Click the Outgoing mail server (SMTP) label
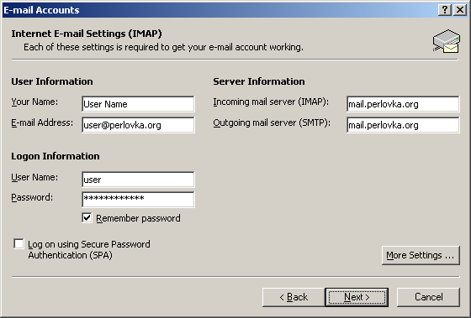This screenshot has height=318, width=471. pyautogui.click(x=272, y=123)
